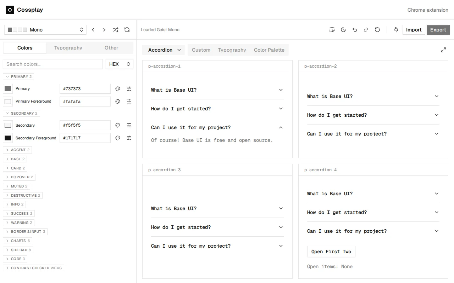This screenshot has height=283, width=454.
Task: Select the Custom preview tab
Action: [201, 50]
